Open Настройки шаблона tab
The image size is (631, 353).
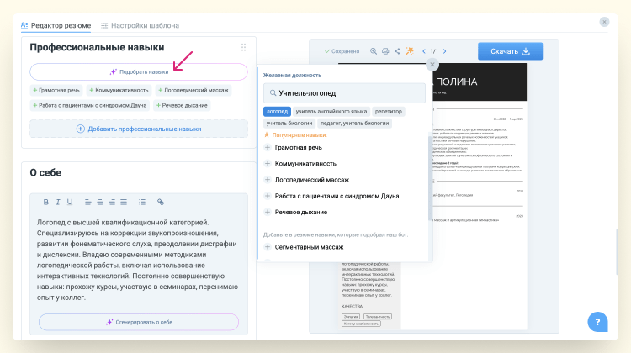tap(140, 25)
